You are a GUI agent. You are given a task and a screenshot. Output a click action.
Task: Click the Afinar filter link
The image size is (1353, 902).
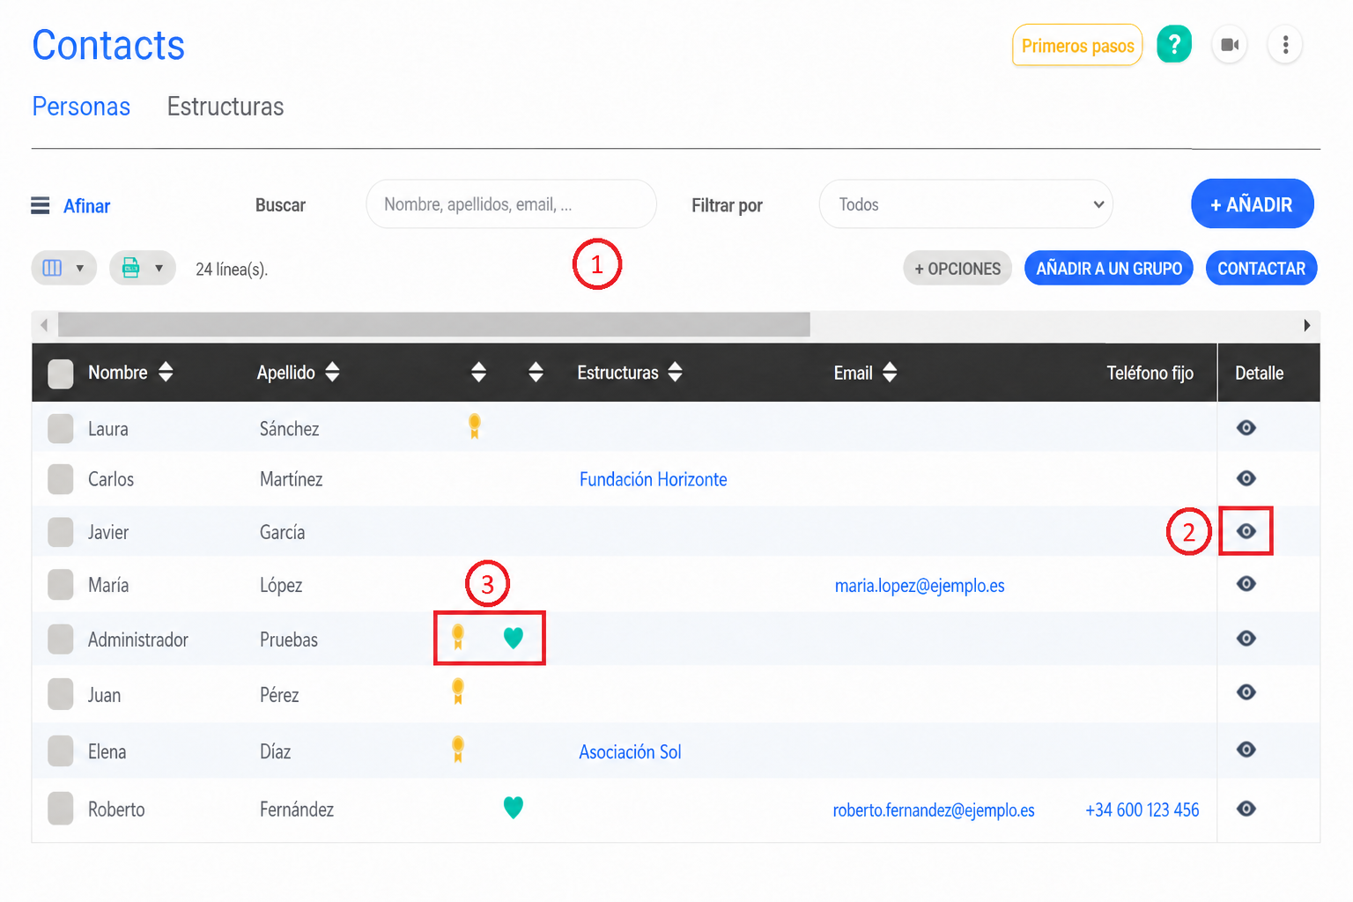click(x=86, y=205)
